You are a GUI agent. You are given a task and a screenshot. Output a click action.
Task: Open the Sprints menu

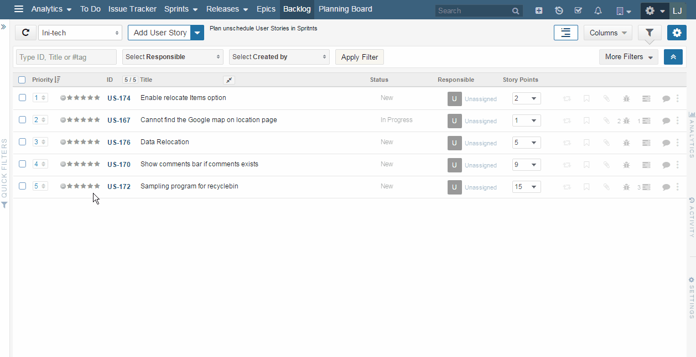[x=181, y=9]
